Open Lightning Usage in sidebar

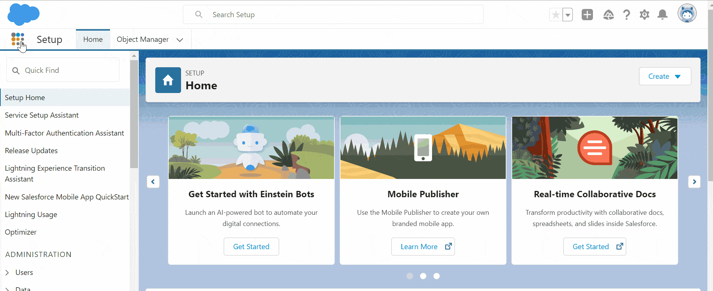click(x=31, y=214)
